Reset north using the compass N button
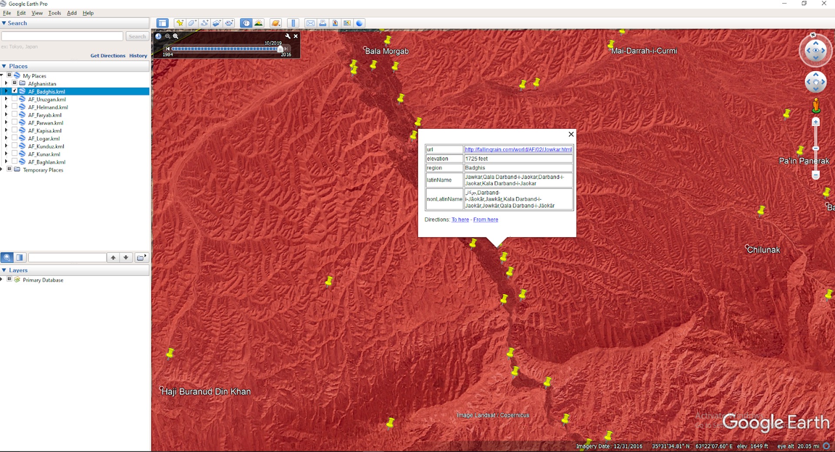Screen dimensions: 835x452 pyautogui.click(x=813, y=35)
